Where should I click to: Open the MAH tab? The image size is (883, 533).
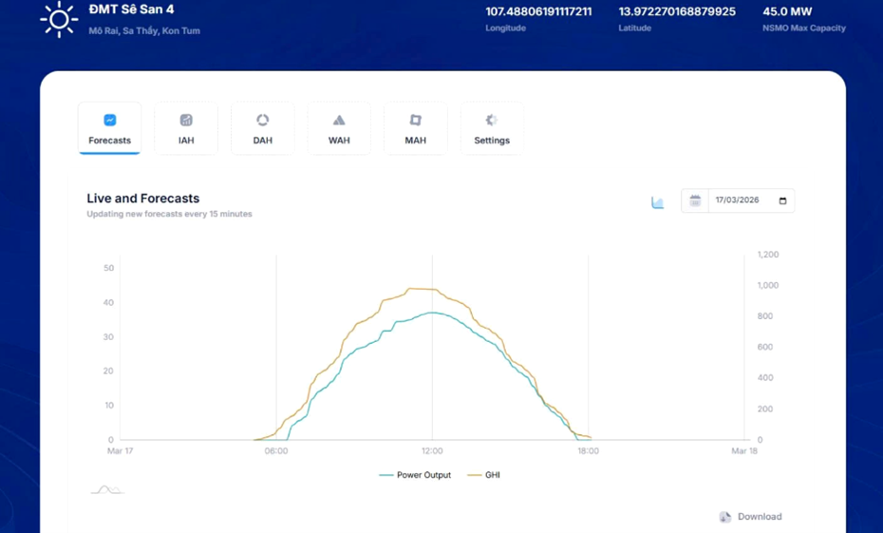click(x=416, y=128)
